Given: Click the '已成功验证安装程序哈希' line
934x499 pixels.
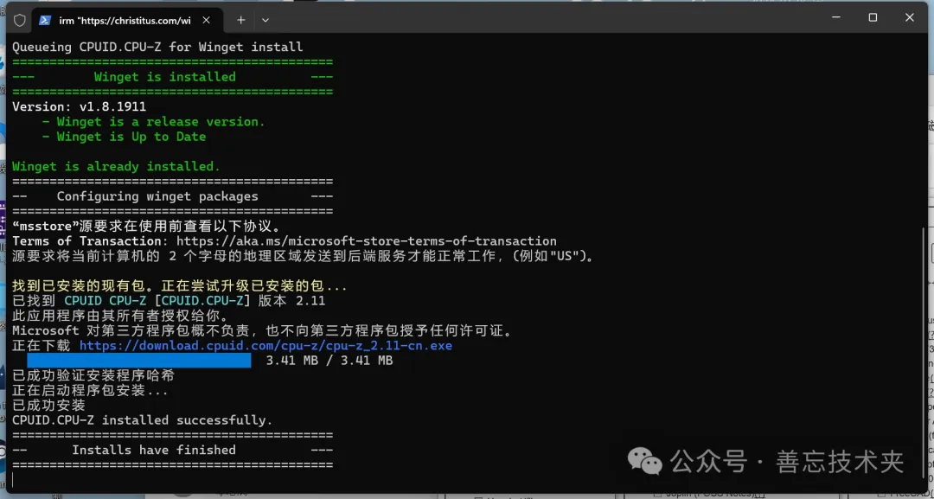Looking at the screenshot, I should pos(93,375).
